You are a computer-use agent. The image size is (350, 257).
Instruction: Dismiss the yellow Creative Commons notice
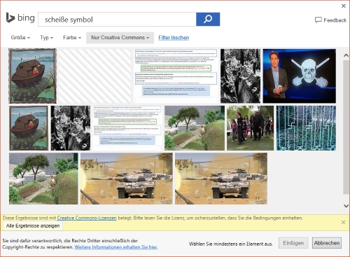(x=343, y=222)
